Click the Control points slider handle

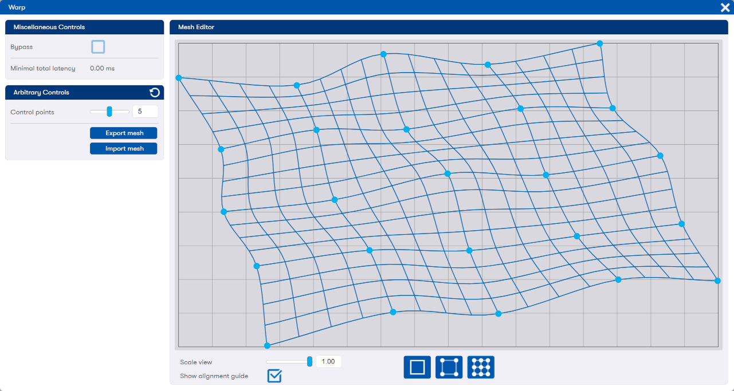[x=109, y=112]
